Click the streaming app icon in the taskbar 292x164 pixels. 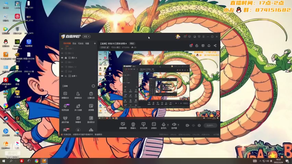pyautogui.click(x=44, y=161)
